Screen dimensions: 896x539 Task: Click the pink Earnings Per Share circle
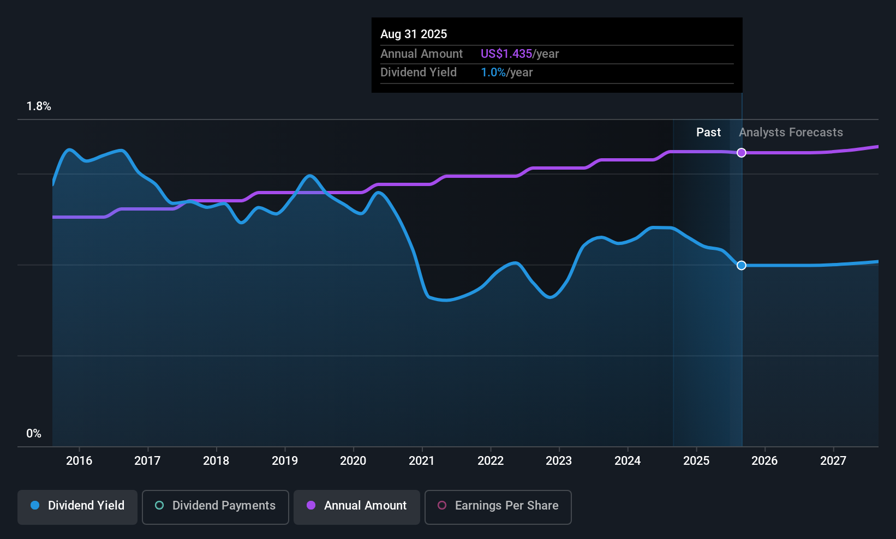point(442,505)
